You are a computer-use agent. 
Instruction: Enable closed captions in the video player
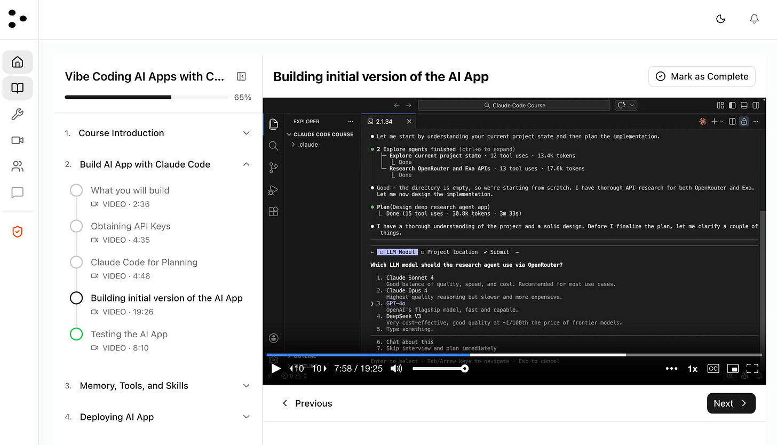pyautogui.click(x=713, y=368)
